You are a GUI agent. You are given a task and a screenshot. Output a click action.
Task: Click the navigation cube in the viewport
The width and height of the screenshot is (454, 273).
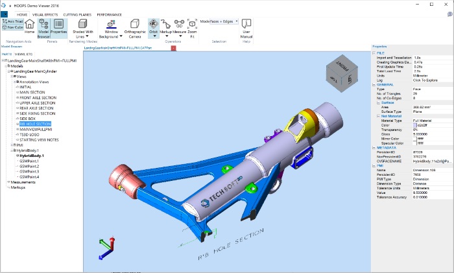pos(342,73)
